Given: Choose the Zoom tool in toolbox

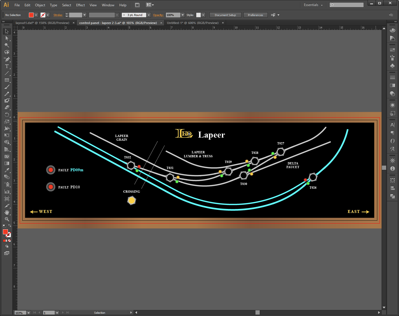Looking at the screenshot, I should [7, 219].
